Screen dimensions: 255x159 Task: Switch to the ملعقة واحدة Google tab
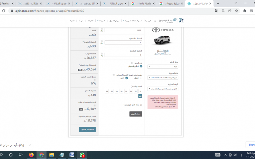pyautogui.click(x=142, y=3)
